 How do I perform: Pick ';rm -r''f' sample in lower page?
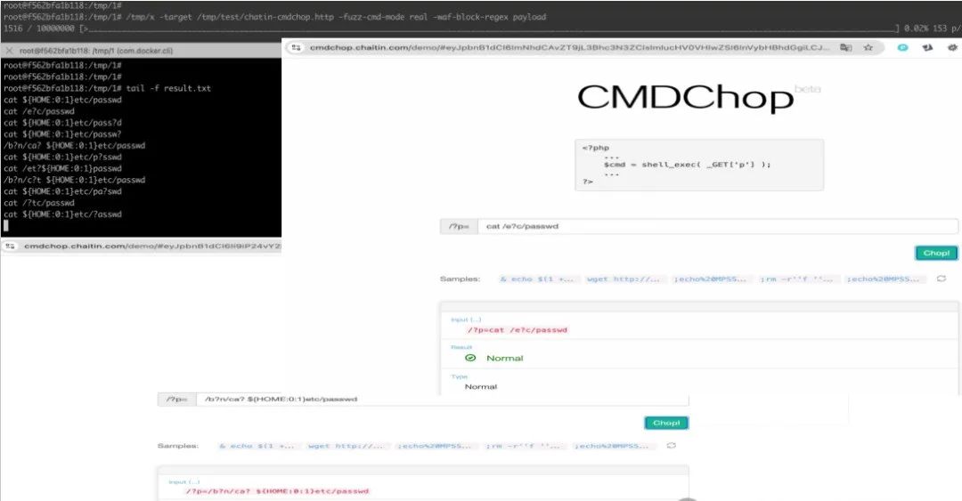pyautogui.click(x=523, y=446)
